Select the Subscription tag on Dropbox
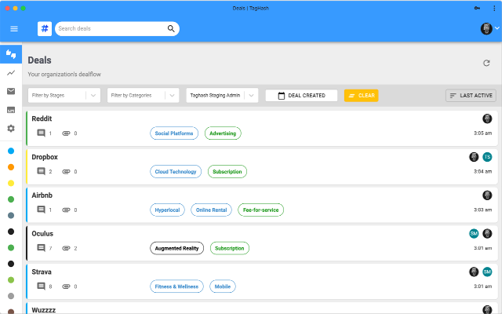 tap(227, 171)
